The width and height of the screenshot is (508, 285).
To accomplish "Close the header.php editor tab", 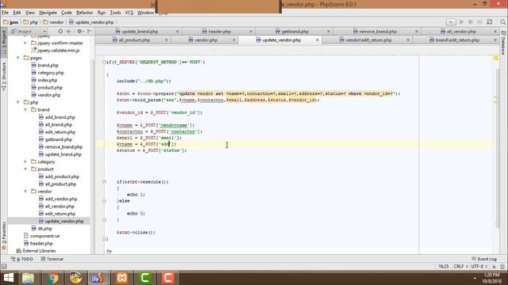I will point(251,32).
